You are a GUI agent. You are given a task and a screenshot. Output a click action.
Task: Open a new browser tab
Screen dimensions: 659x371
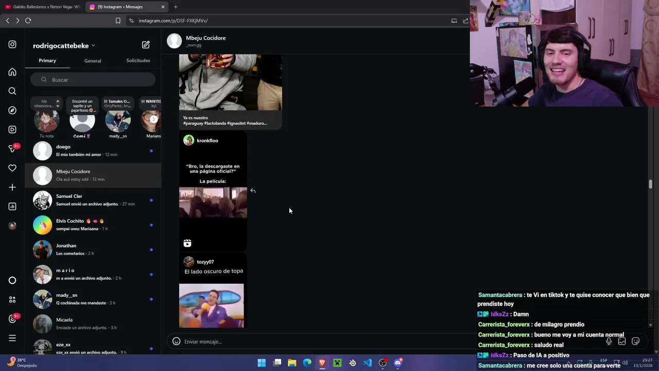pos(176,7)
